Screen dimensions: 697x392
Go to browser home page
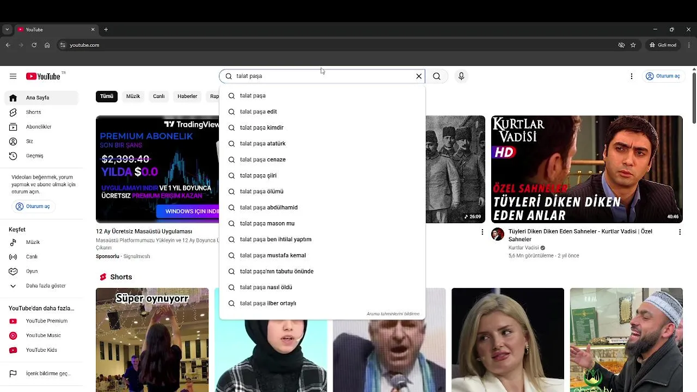[x=47, y=45]
